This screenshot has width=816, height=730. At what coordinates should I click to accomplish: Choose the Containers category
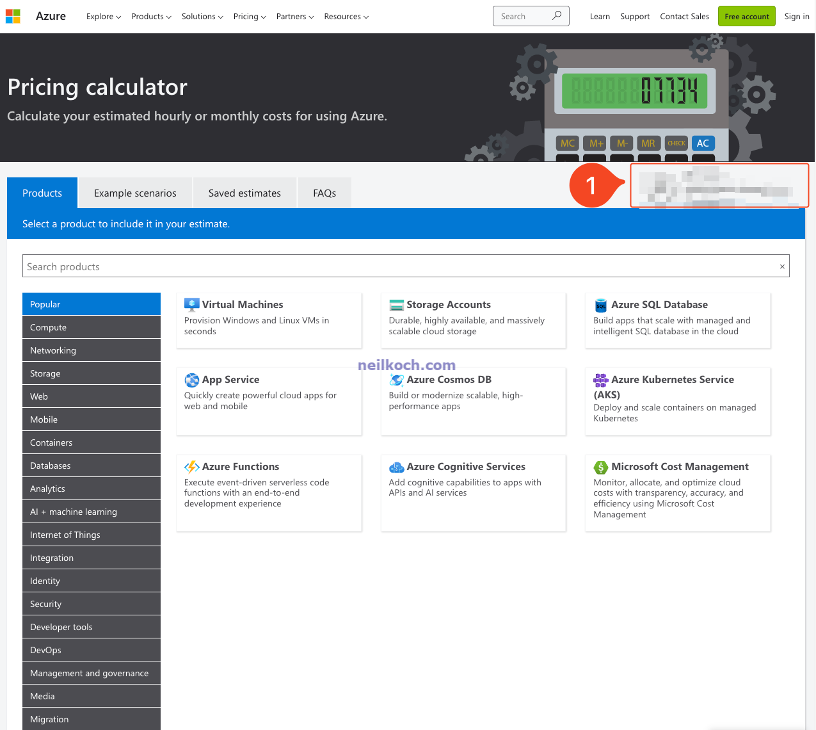pos(92,442)
